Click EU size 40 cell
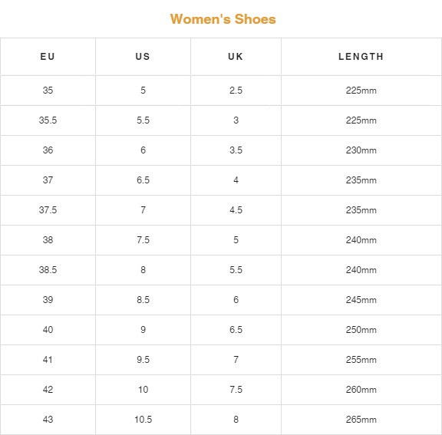Viewport: 442px width, 435px height. (48, 330)
